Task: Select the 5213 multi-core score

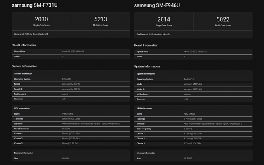Action: click(101, 19)
